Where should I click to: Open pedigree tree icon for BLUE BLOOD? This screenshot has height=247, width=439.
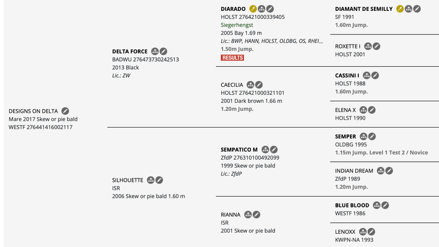(x=377, y=205)
